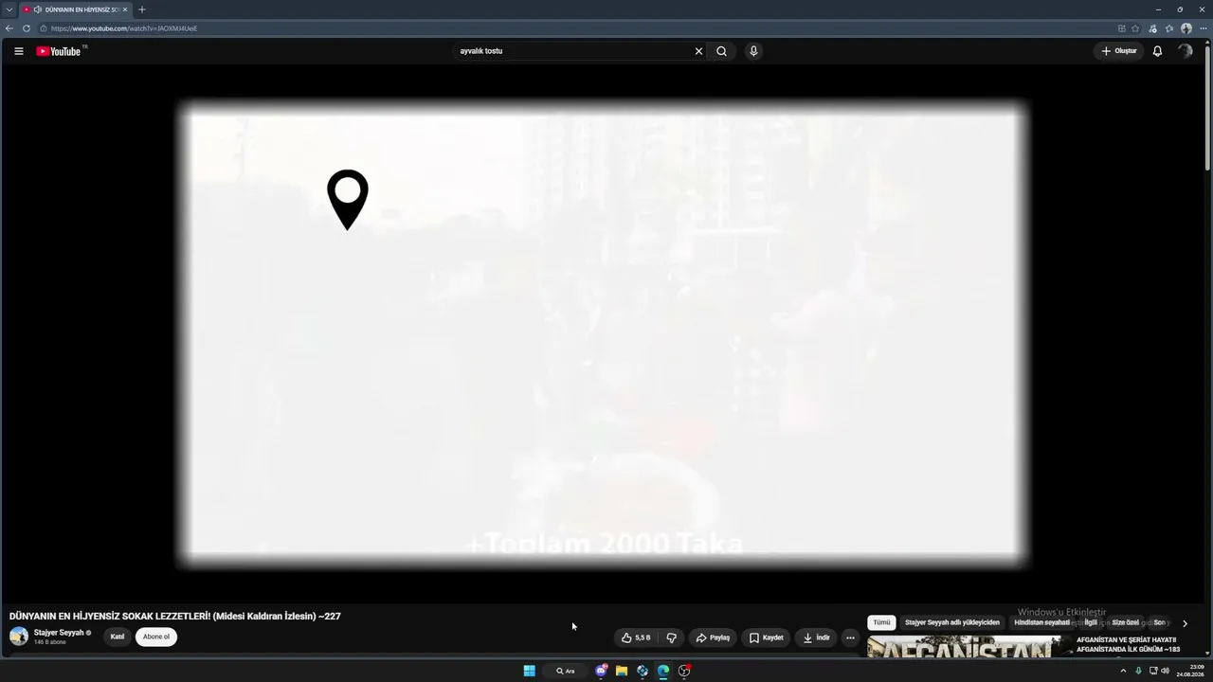Open the Ara search box on the taskbar
1213x682 pixels.
566,671
